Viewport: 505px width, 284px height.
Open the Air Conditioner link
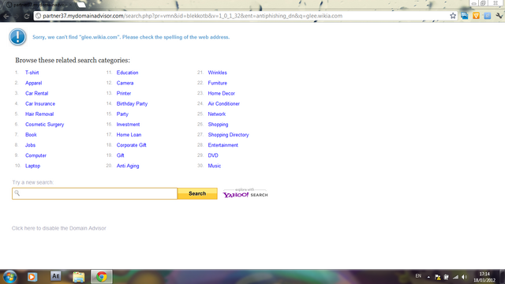click(224, 103)
